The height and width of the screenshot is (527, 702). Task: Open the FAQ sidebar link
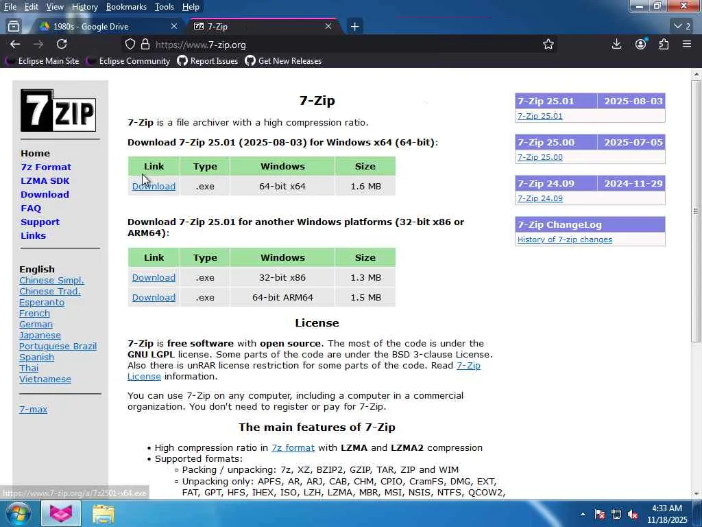31,208
